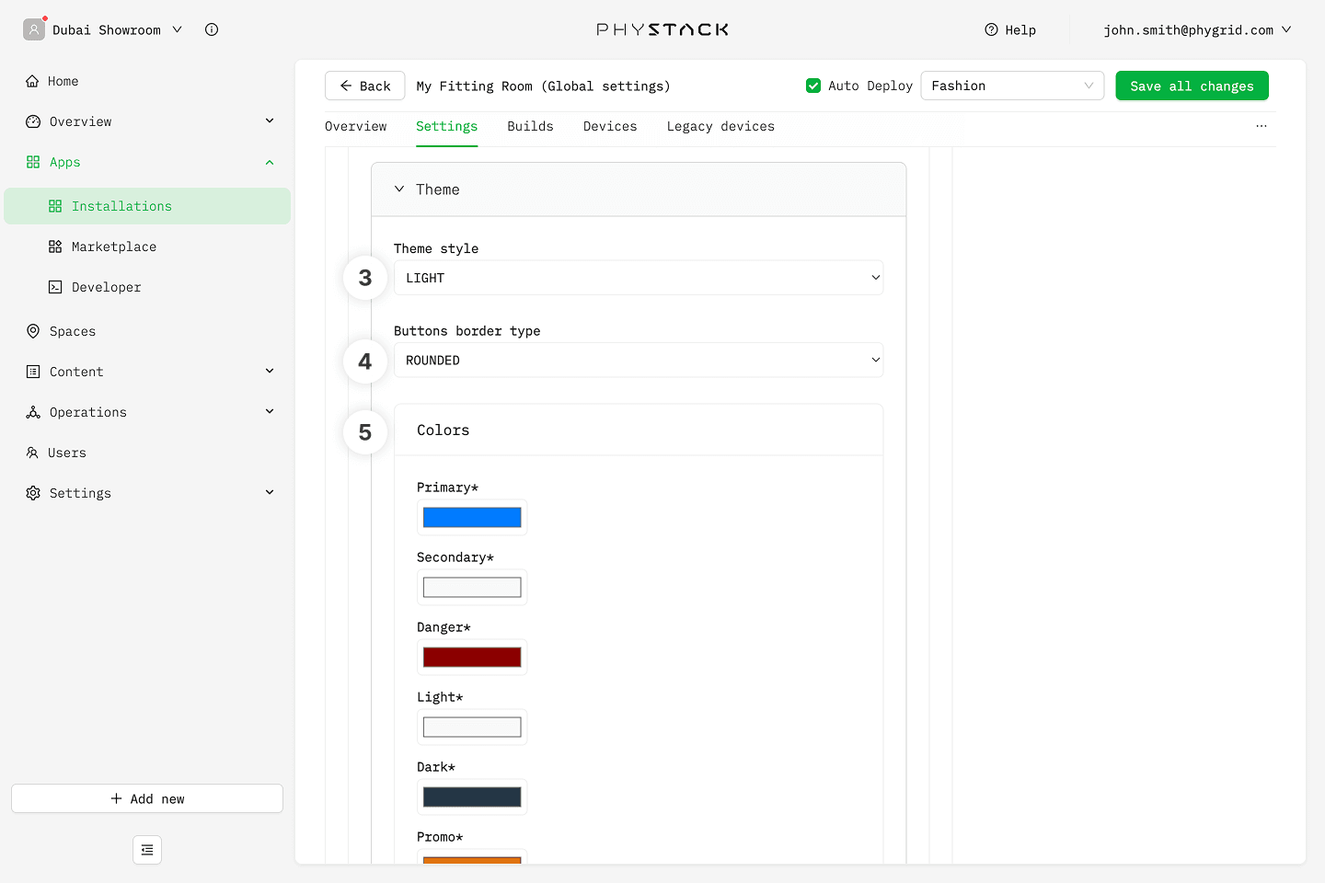Click Save all changes
This screenshot has width=1325, height=883.
coord(1192,86)
